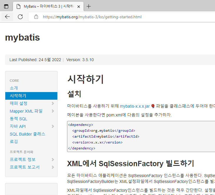Click the artifactId mybatis code line

[x=106, y=136]
